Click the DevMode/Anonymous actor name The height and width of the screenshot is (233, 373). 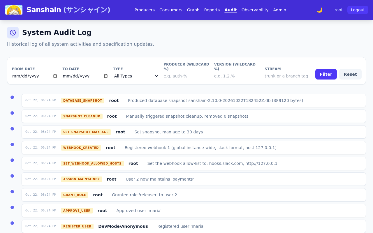(123, 226)
